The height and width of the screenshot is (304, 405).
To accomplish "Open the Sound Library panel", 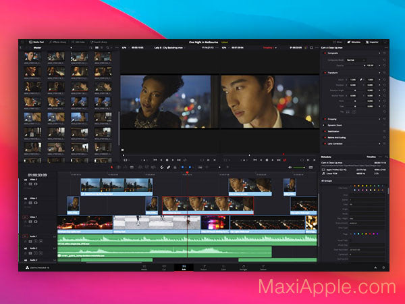I will click(99, 42).
